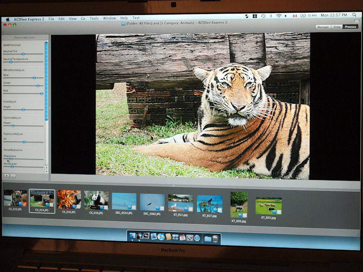The height and width of the screenshot is (272, 363).
Task: Click the Mon 12:57 PM clock
Action: point(334,15)
